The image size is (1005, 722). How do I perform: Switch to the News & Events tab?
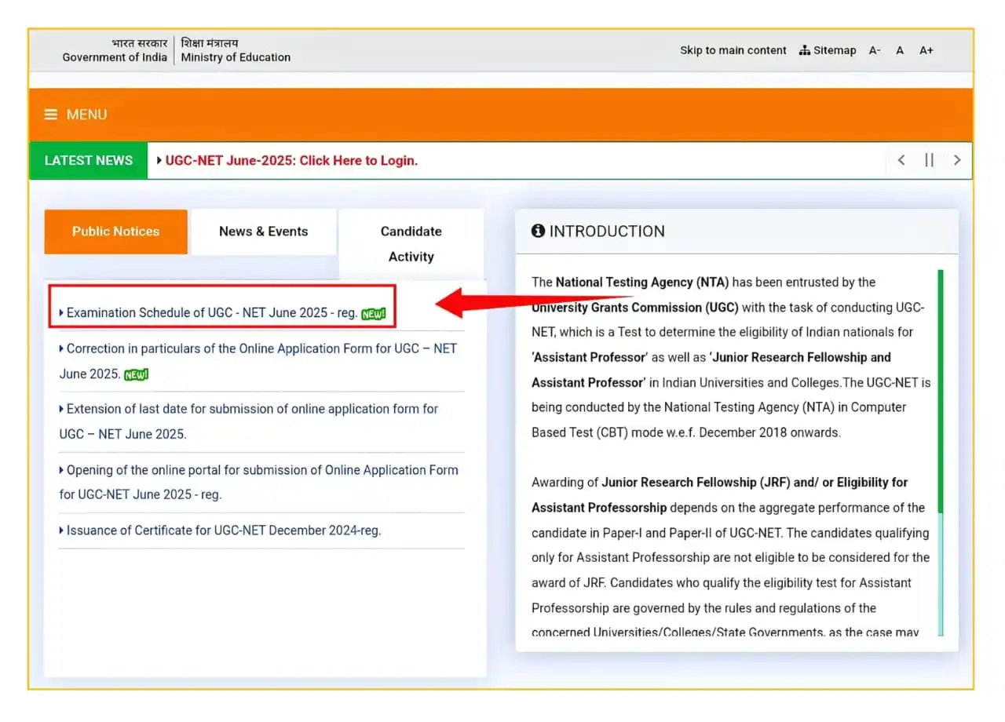[263, 232]
